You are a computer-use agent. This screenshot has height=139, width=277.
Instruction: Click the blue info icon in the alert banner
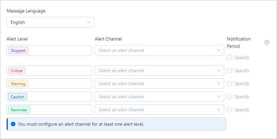tap(13, 124)
